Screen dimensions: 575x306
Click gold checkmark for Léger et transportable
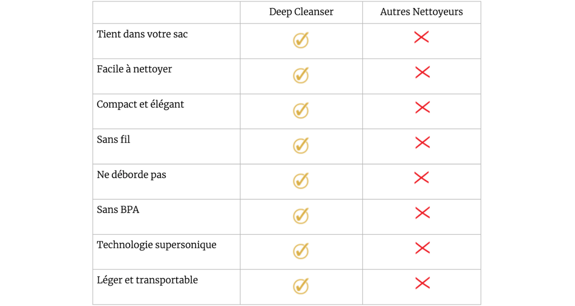point(301,286)
